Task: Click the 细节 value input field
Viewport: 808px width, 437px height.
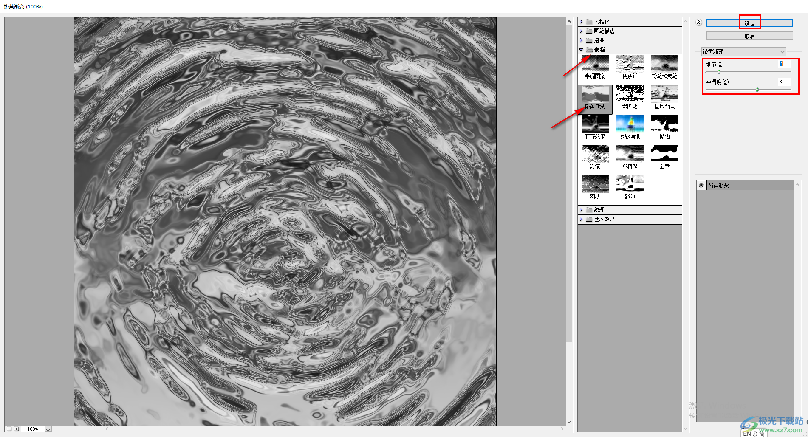Action: point(784,64)
